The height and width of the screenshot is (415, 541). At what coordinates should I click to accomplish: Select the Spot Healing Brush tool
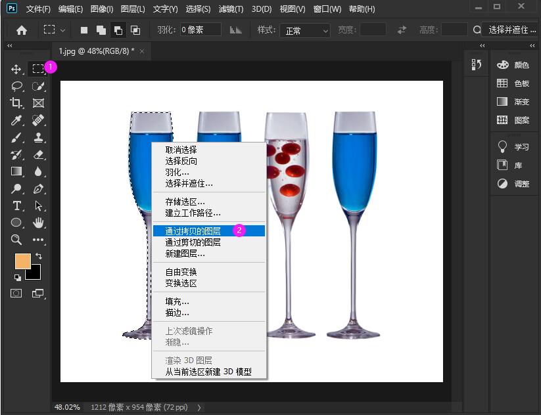point(38,120)
